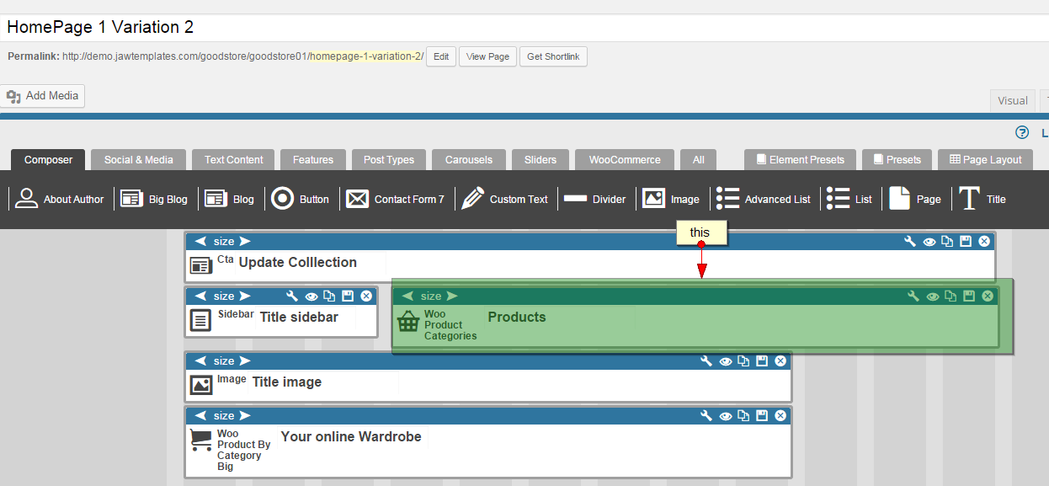Duplicate the Title image block
Viewport: 1049px width, 486px height.
click(x=743, y=361)
